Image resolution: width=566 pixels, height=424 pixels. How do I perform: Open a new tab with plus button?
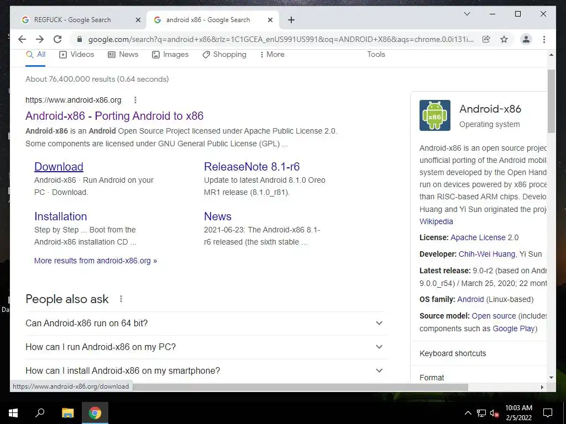click(291, 20)
